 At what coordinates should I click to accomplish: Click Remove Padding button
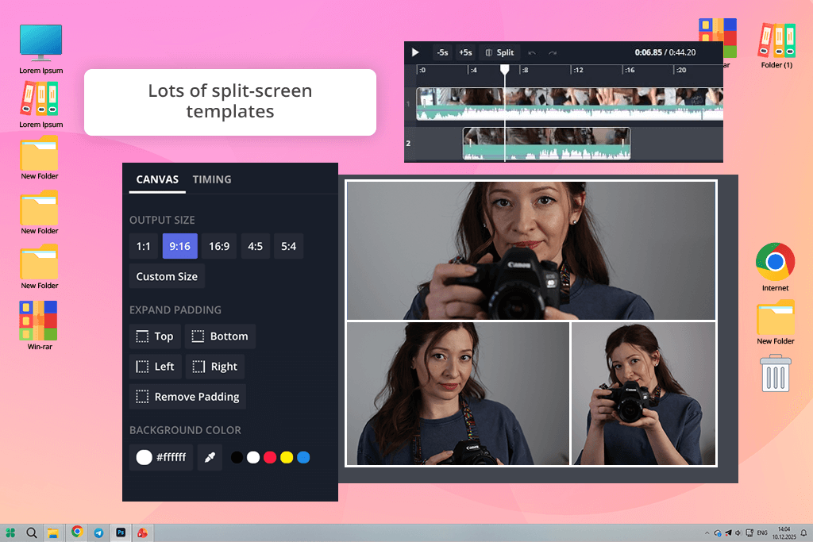pyautogui.click(x=187, y=397)
